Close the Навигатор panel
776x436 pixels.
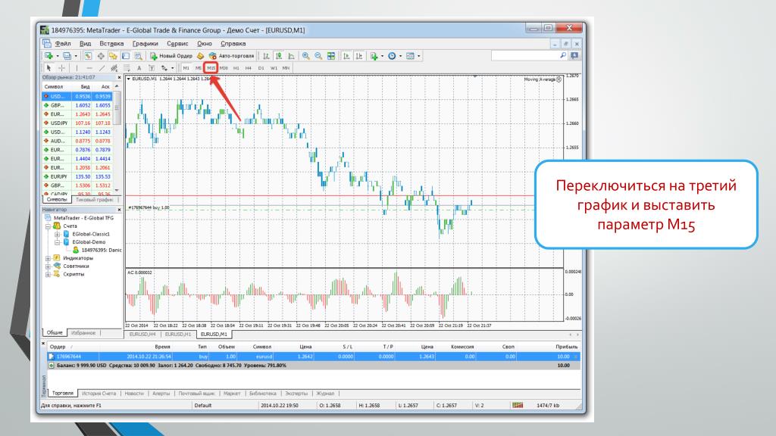pos(119,210)
